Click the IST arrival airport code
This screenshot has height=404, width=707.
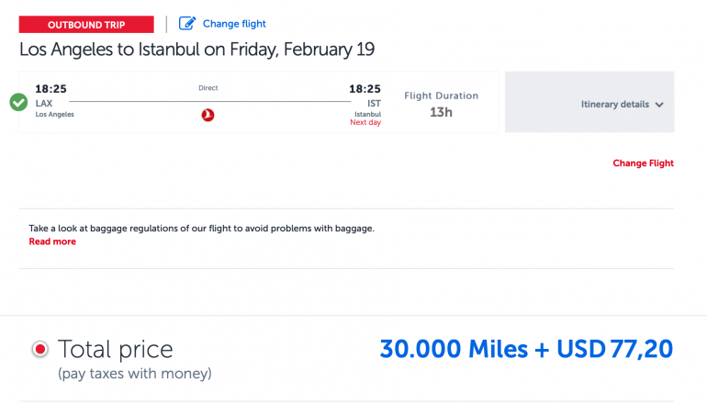(374, 104)
